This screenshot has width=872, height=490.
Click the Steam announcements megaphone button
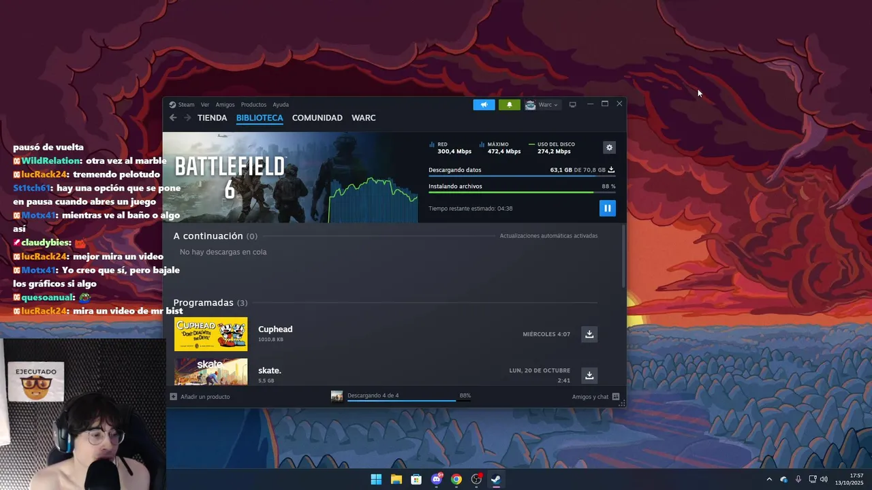pyautogui.click(x=484, y=105)
